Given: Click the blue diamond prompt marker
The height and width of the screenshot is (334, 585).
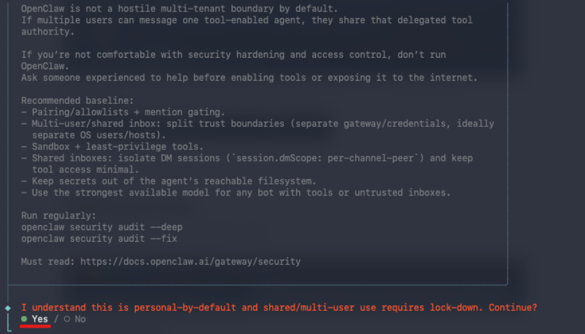Looking at the screenshot, I should (x=8, y=308).
